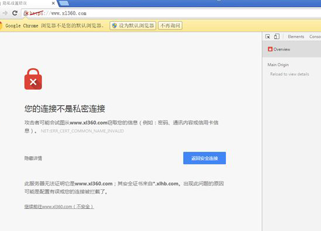Click the 不再询问 button
Viewport: 321px width, 231px height.
(x=170, y=26)
